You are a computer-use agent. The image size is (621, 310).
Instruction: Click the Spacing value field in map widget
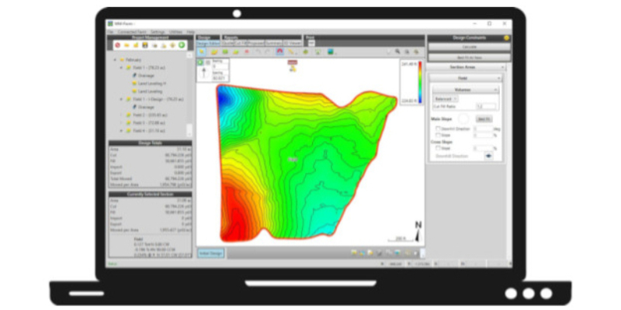coord(220,78)
